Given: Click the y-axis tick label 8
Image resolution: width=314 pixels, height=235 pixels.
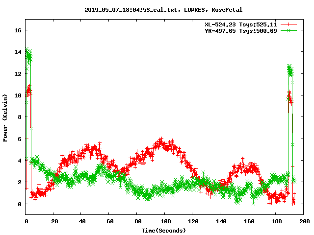Looking at the screenshot, I should pos(20,117).
